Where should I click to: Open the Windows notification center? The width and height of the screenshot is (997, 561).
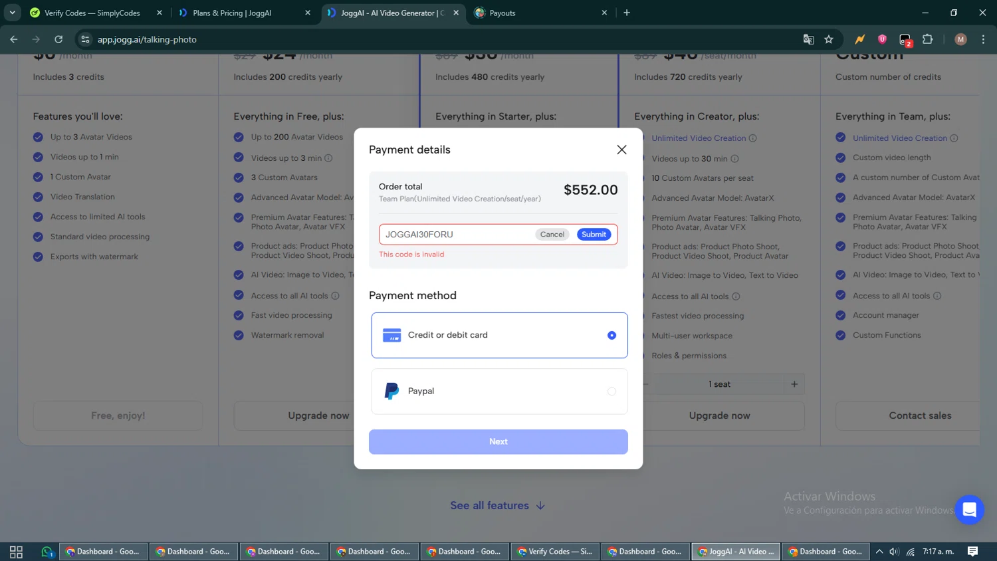pyautogui.click(x=972, y=552)
